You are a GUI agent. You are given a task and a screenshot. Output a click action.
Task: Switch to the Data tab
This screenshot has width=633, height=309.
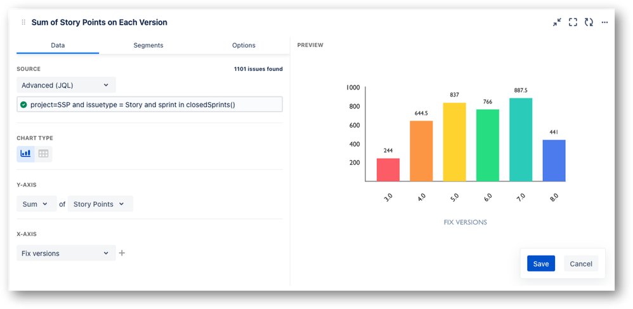click(x=58, y=45)
